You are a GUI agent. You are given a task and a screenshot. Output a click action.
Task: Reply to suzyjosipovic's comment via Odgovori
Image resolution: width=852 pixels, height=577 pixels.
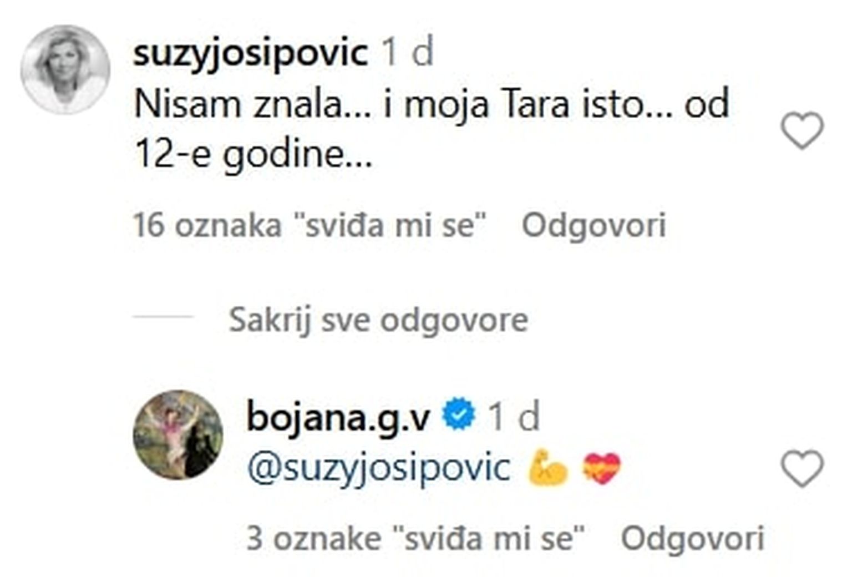click(x=594, y=225)
